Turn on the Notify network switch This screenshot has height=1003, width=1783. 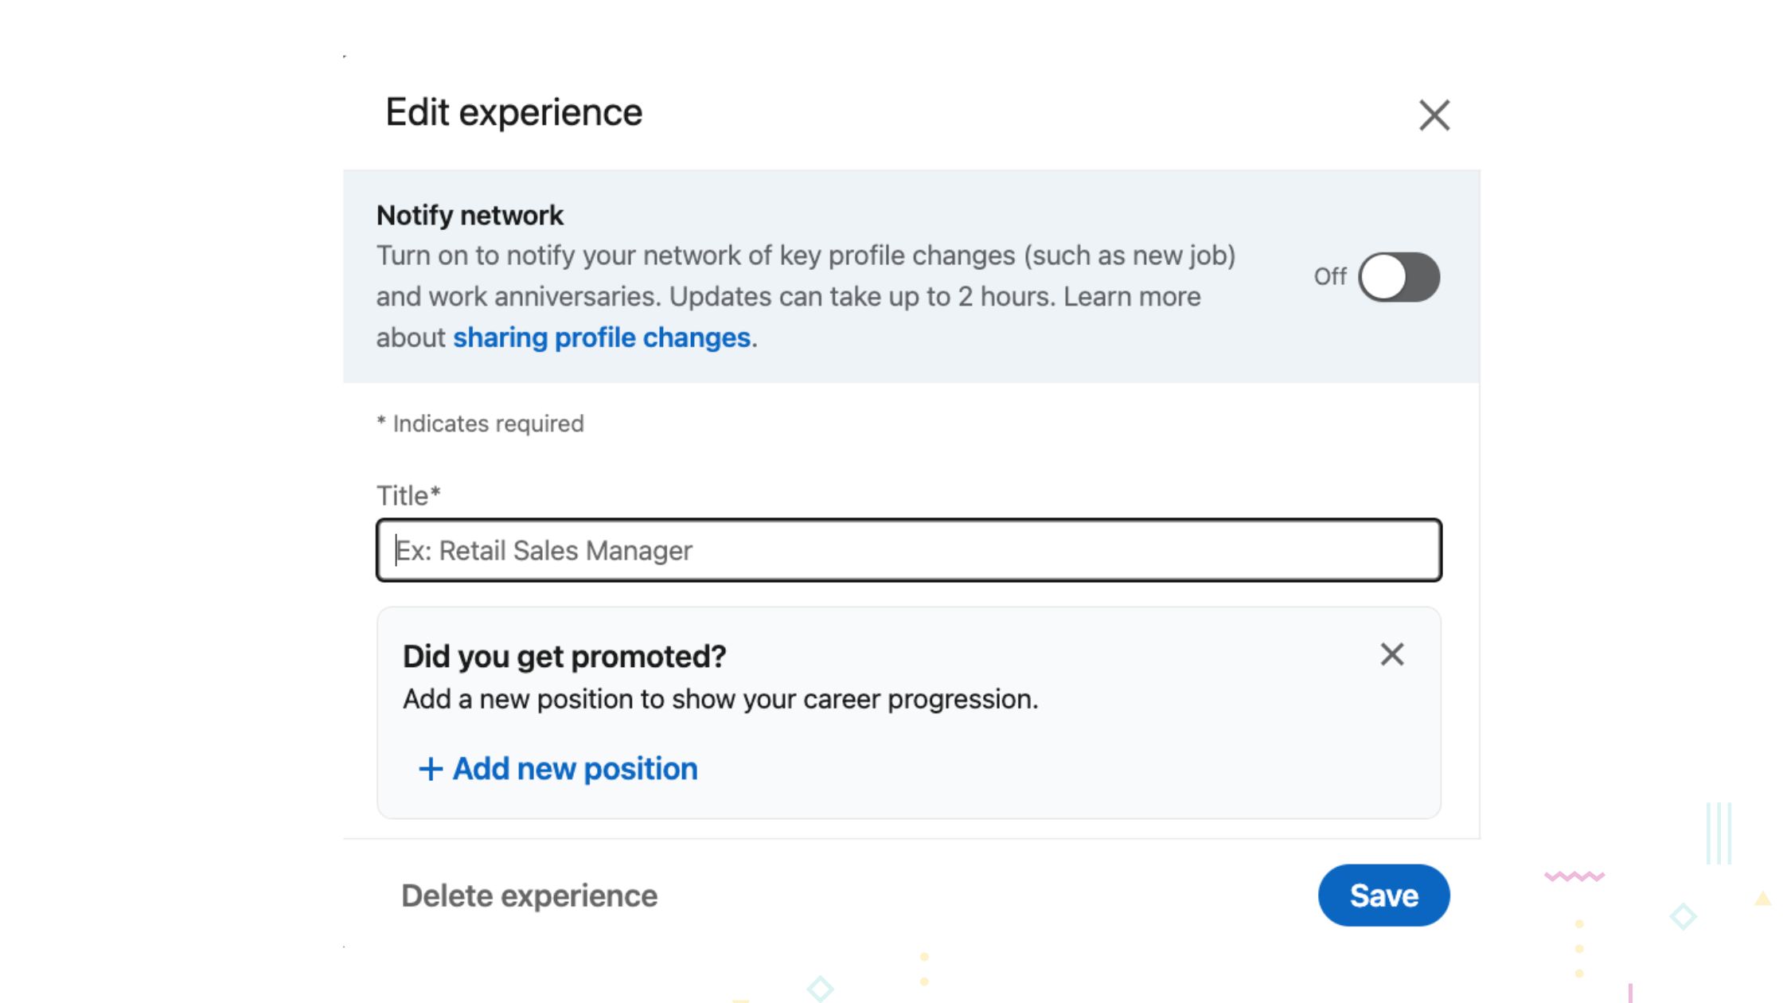[x=1399, y=277]
